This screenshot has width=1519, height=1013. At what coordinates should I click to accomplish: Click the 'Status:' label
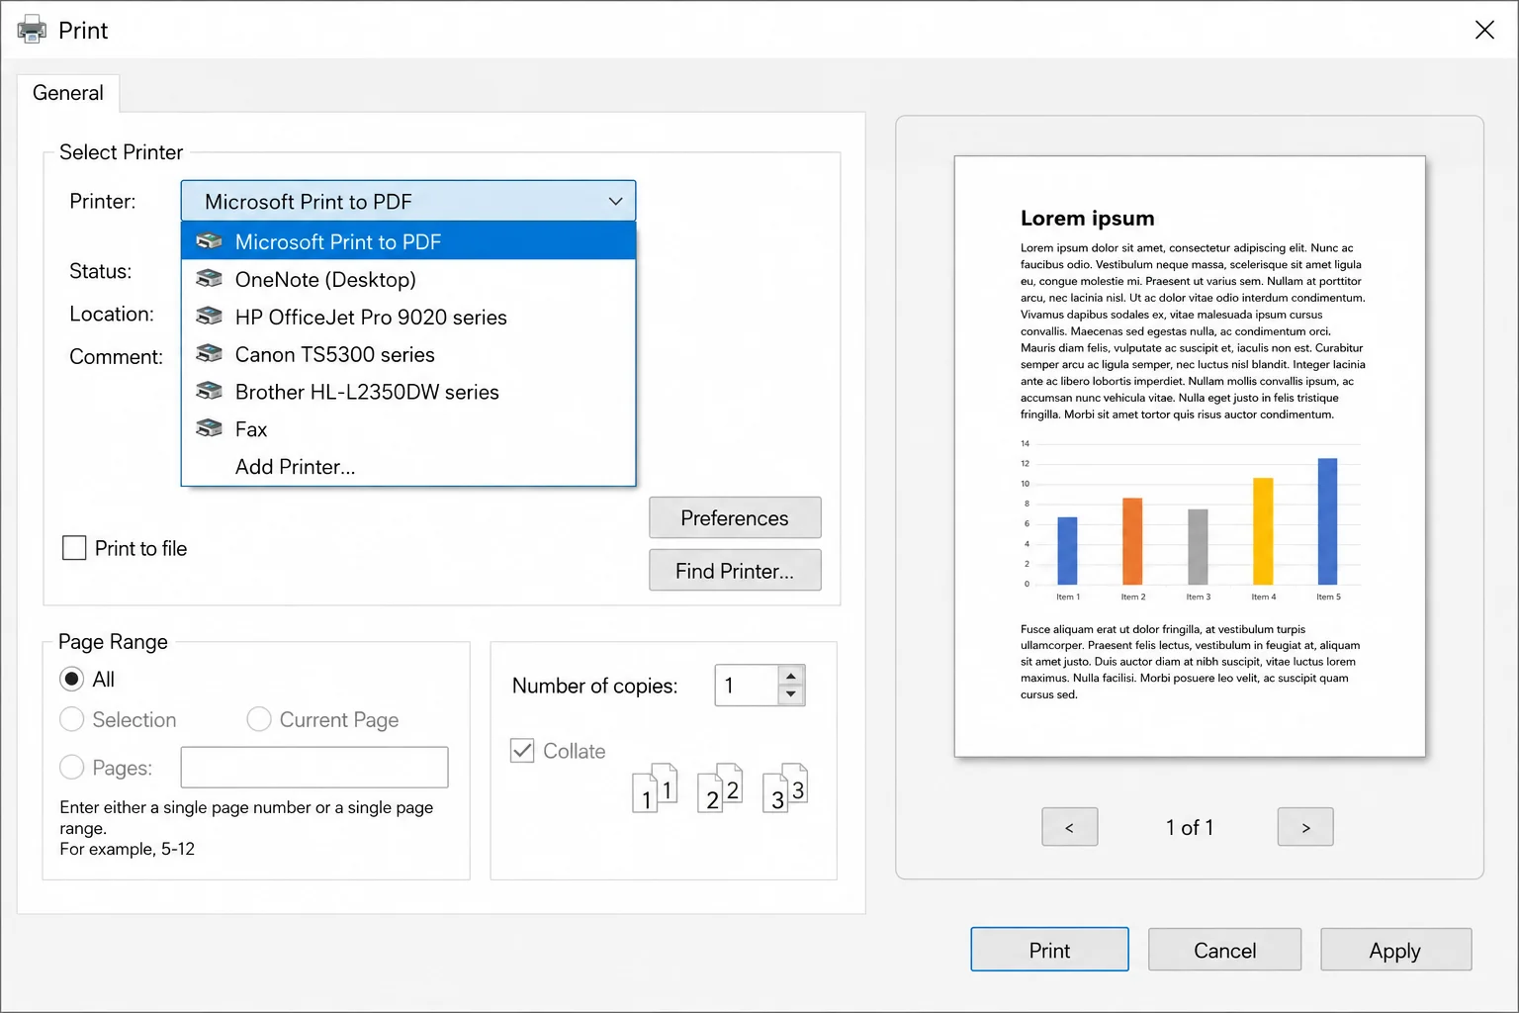pyautogui.click(x=100, y=271)
